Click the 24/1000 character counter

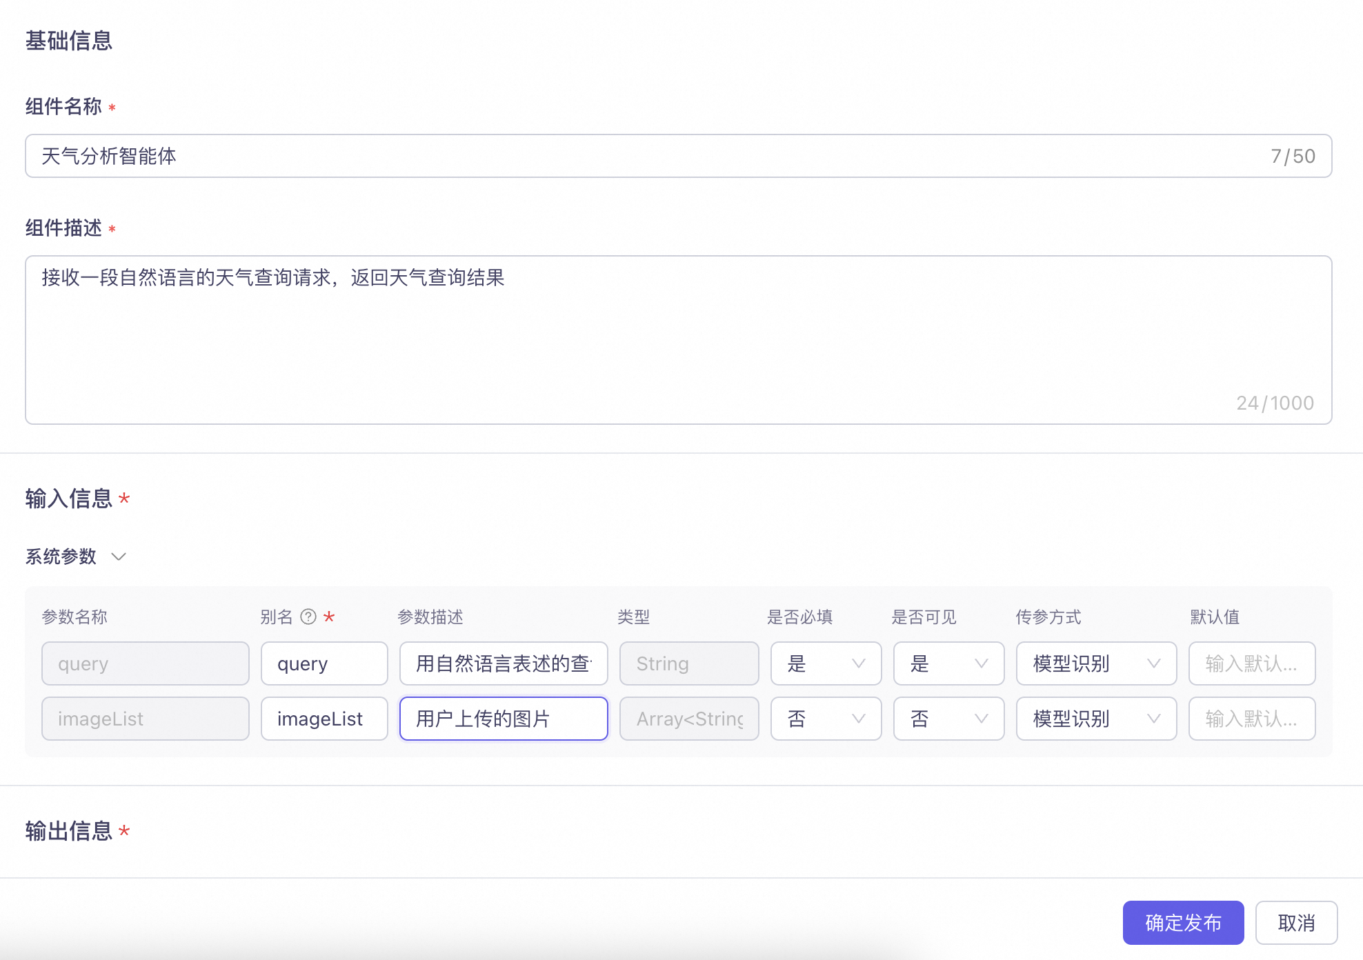[x=1275, y=403]
